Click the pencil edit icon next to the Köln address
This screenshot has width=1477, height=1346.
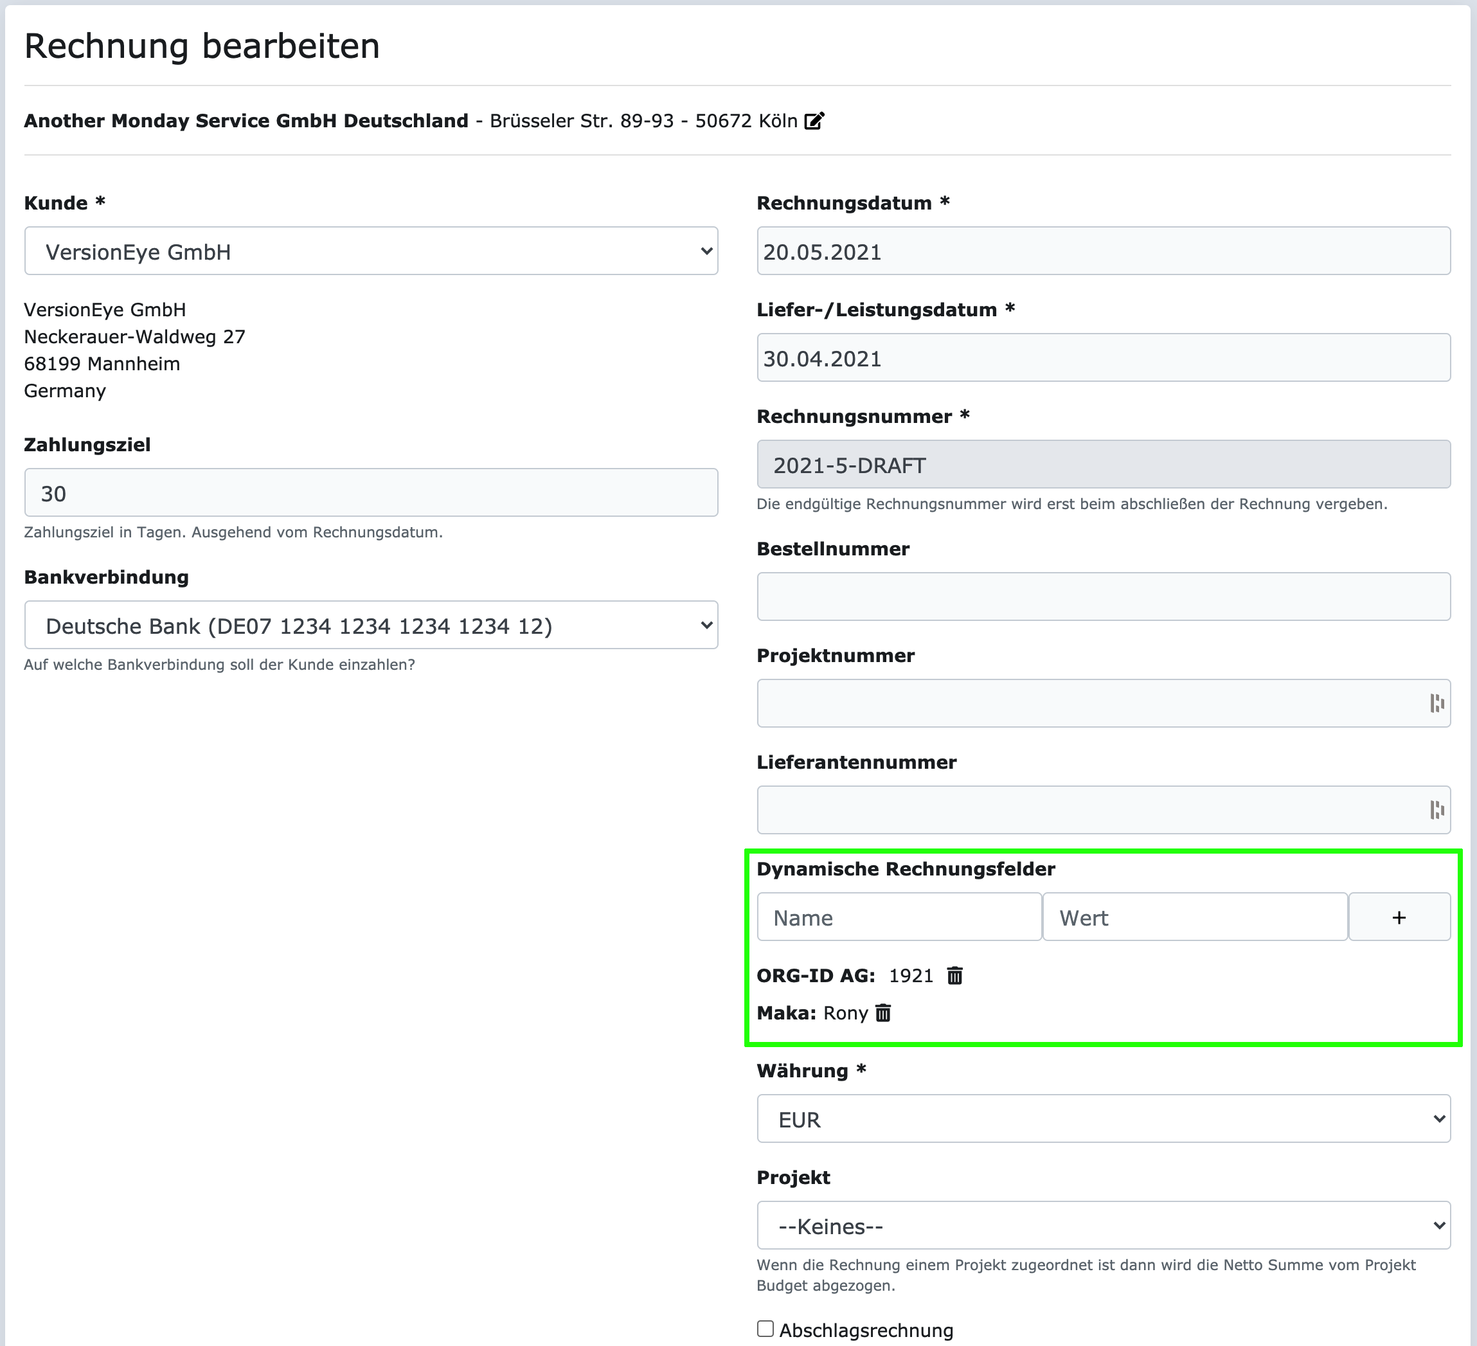coord(816,120)
